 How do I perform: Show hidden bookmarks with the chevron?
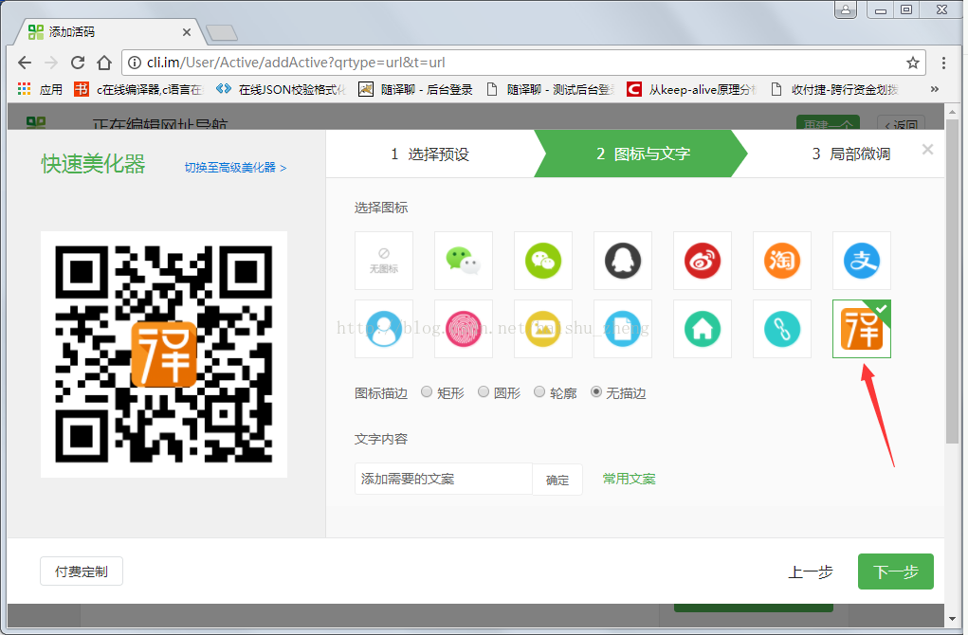[x=935, y=89]
